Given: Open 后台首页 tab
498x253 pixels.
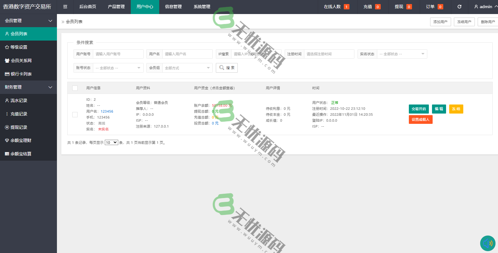Looking at the screenshot, I should [x=88, y=7].
